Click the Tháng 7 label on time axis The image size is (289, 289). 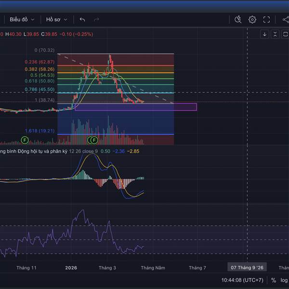click(x=197, y=268)
